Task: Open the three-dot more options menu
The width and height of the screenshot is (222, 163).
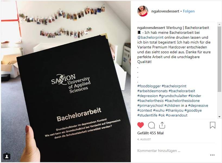Action: coord(212,155)
